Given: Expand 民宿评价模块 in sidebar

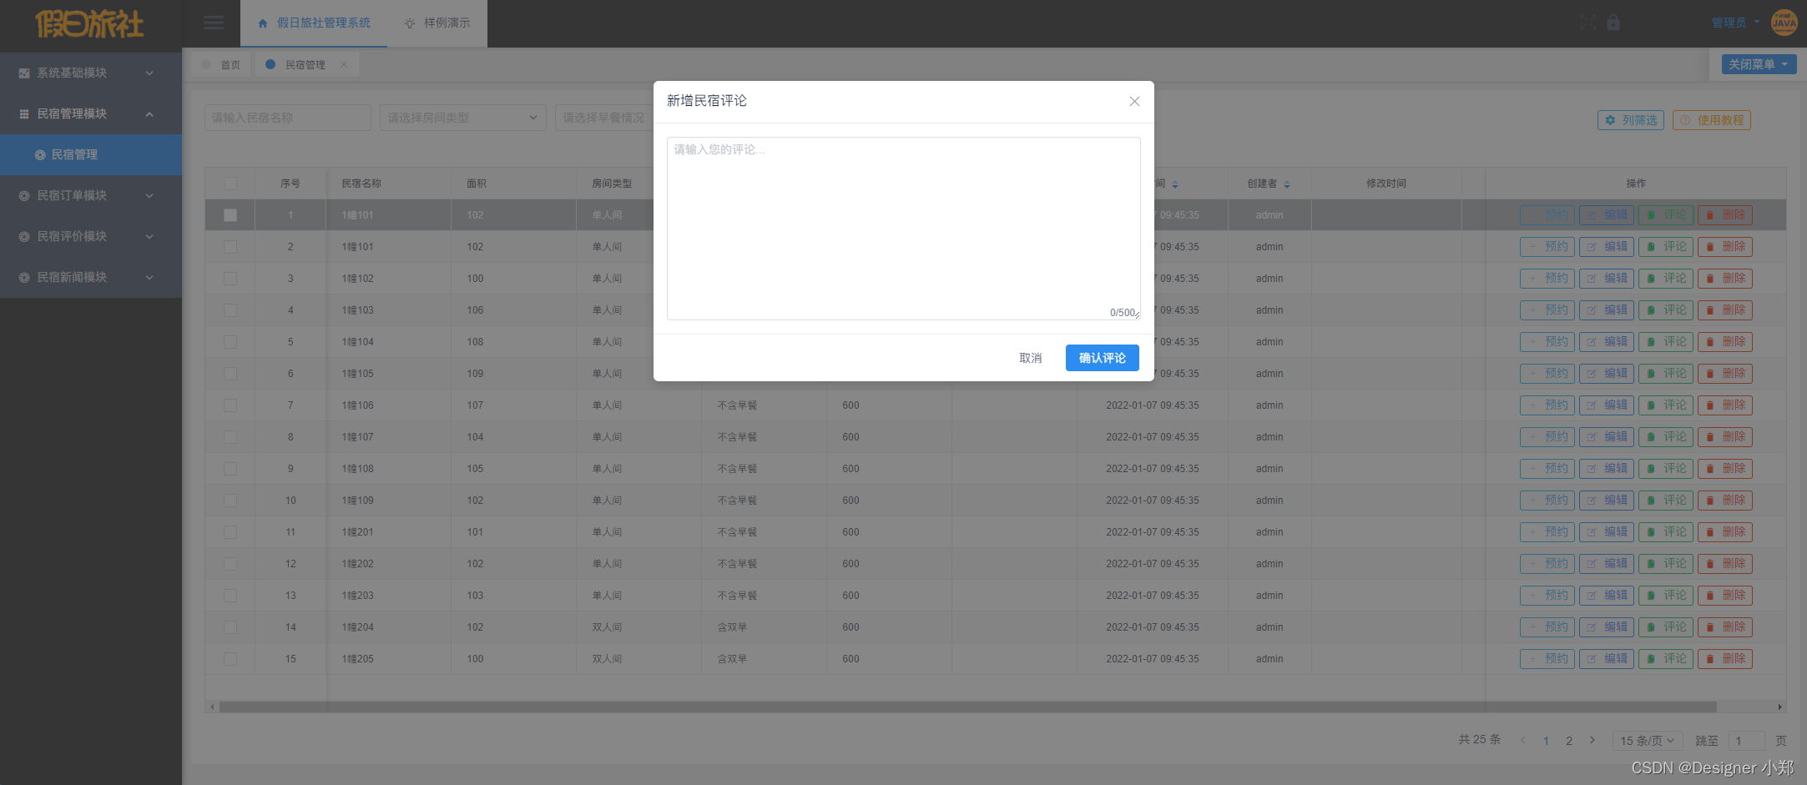Looking at the screenshot, I should pos(91,237).
